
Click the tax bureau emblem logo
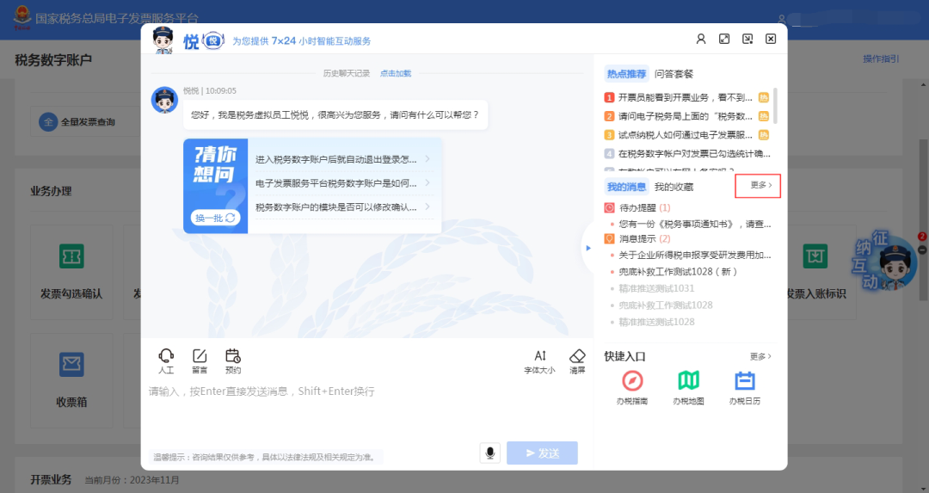22,17
